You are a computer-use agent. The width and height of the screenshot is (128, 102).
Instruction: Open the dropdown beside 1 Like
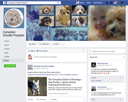(121, 99)
